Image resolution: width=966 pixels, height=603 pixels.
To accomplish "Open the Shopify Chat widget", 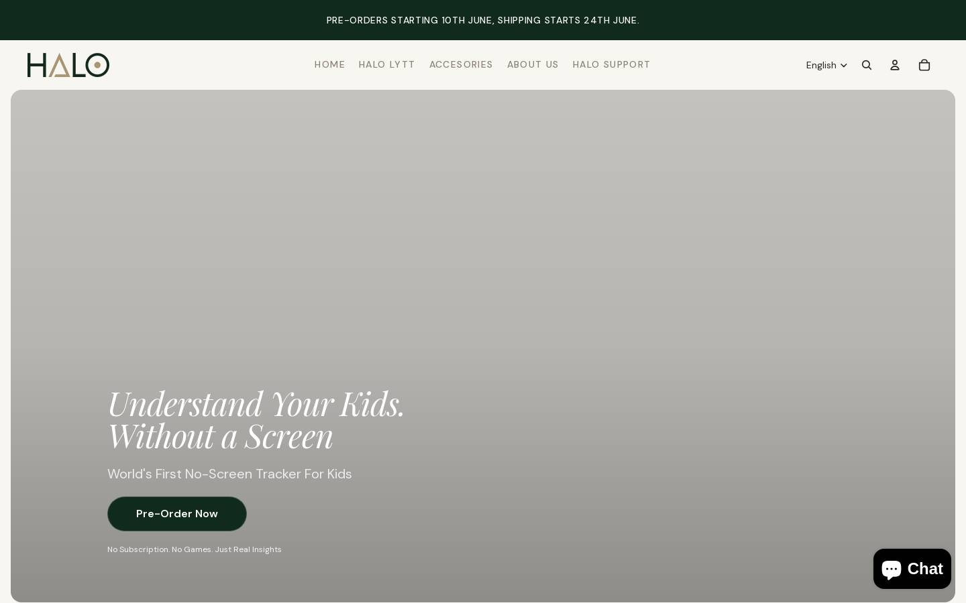I will [912, 569].
